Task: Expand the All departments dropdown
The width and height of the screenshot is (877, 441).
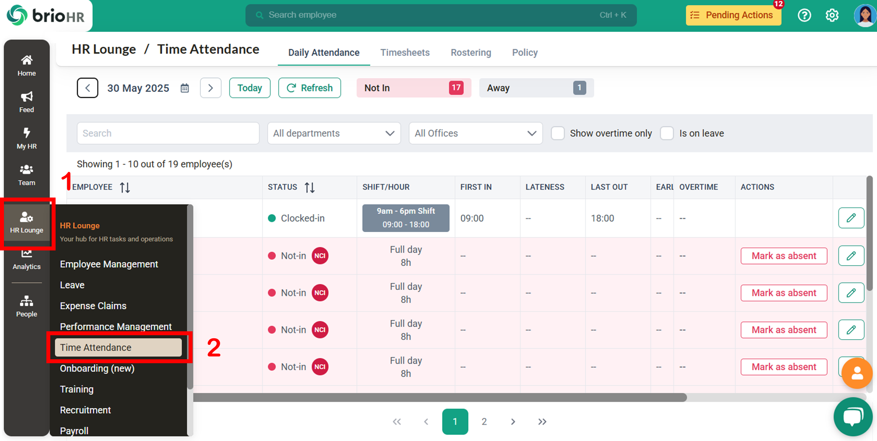Action: point(334,133)
